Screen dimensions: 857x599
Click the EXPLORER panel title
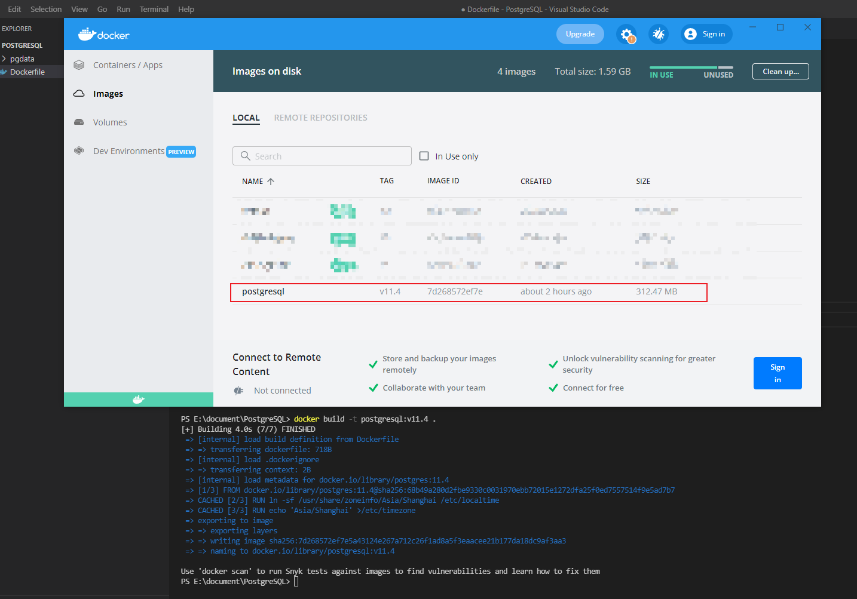point(17,29)
